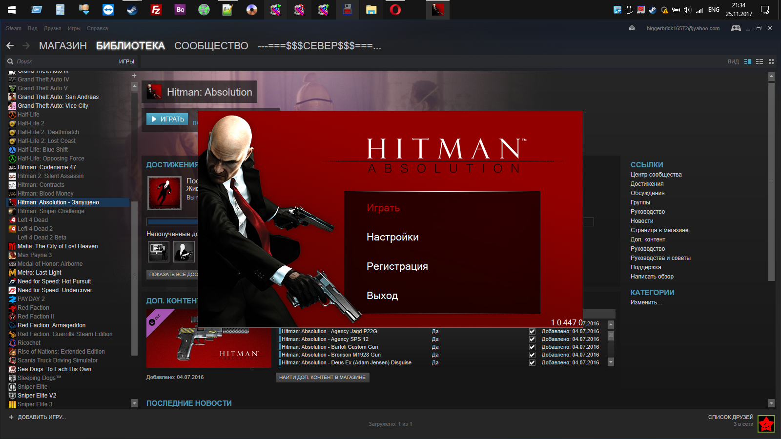Click the Поиск search field

pos(63,61)
